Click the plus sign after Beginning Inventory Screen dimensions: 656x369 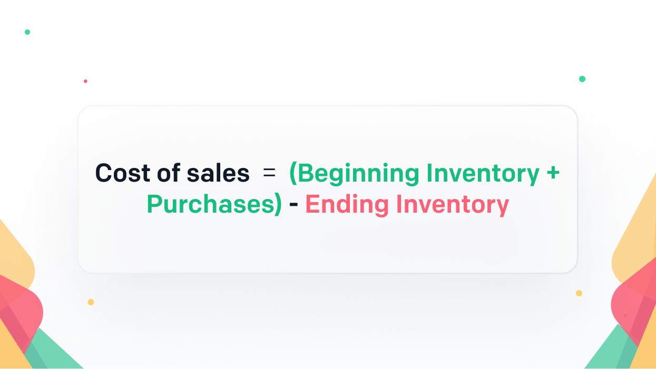[x=553, y=173]
